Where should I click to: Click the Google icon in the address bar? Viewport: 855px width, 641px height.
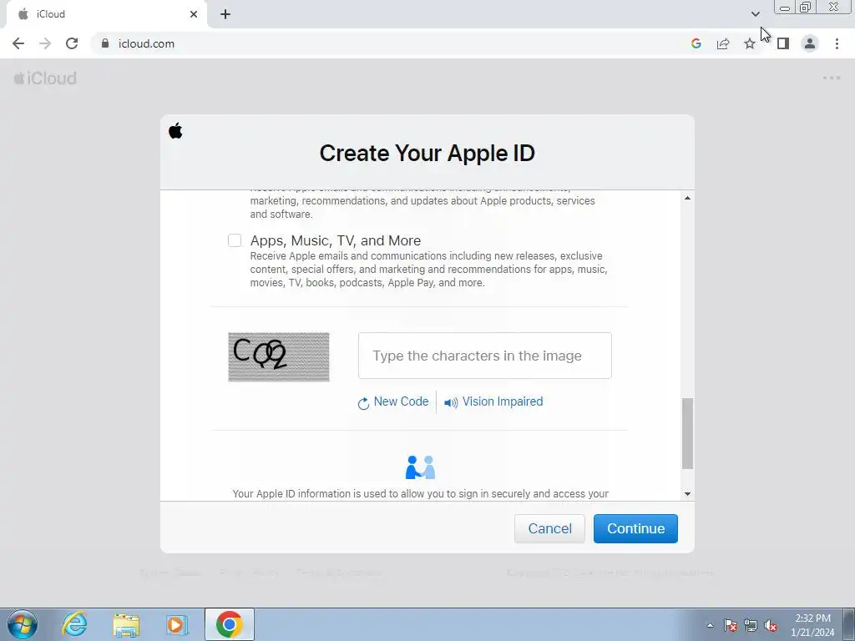(696, 43)
